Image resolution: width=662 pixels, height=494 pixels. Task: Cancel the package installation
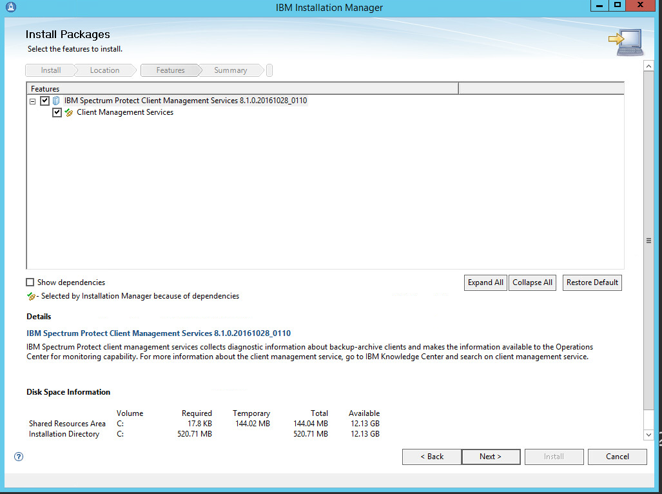(617, 457)
